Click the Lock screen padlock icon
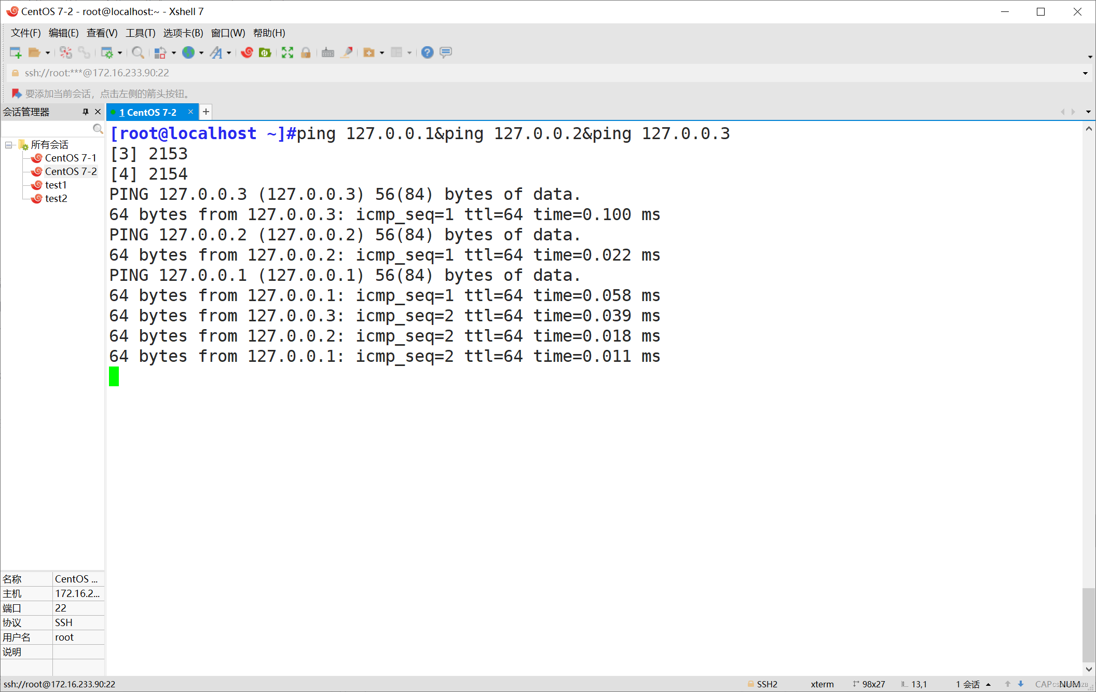This screenshot has width=1096, height=692. (x=306, y=52)
